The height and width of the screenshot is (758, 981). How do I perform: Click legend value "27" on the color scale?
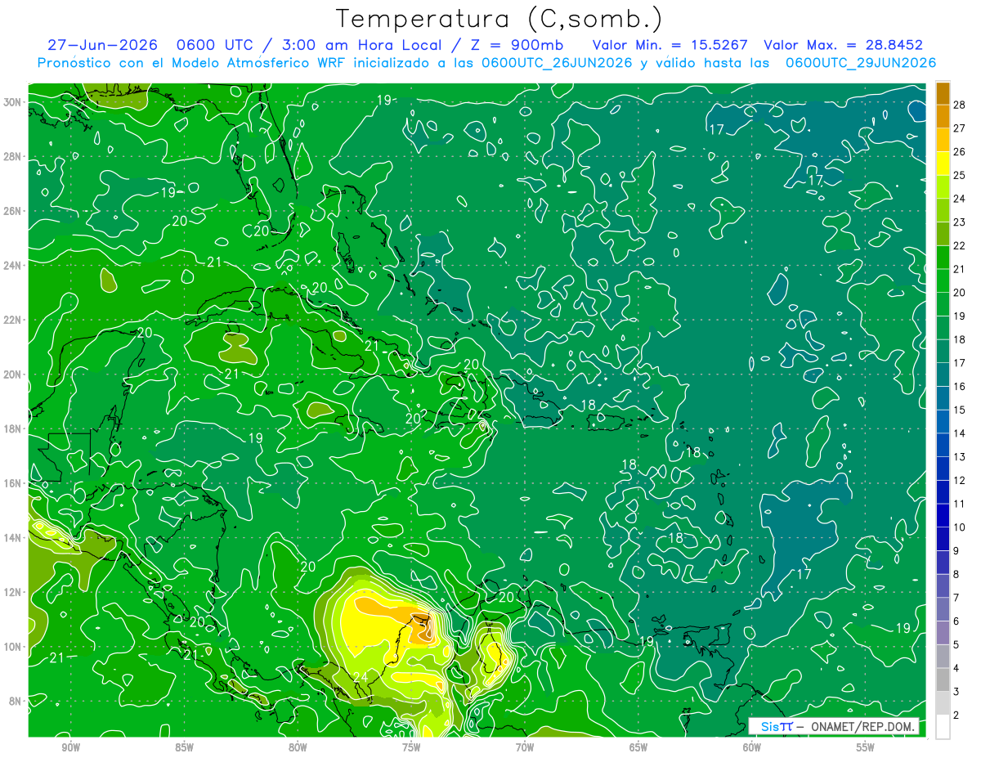tap(959, 128)
